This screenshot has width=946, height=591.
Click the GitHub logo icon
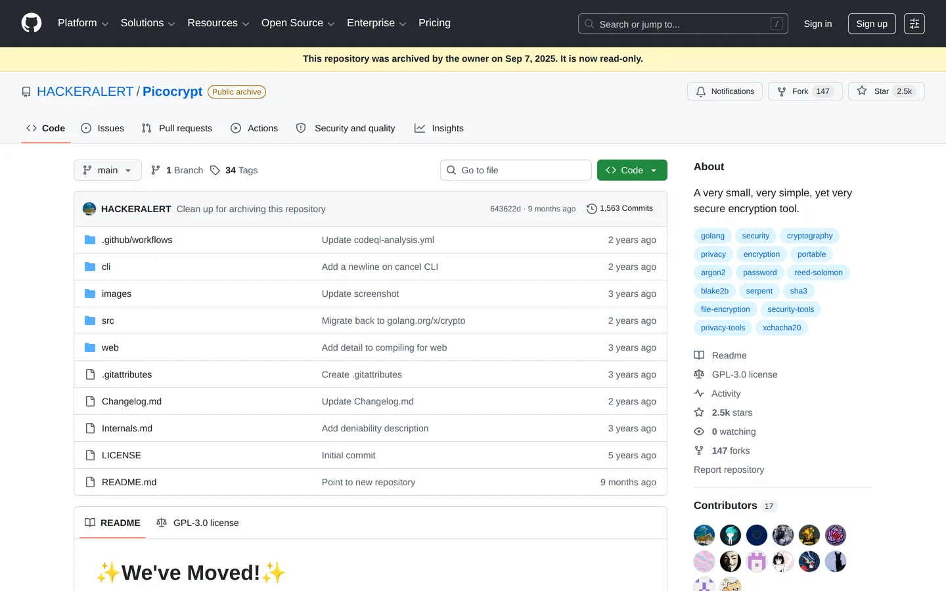click(x=32, y=23)
